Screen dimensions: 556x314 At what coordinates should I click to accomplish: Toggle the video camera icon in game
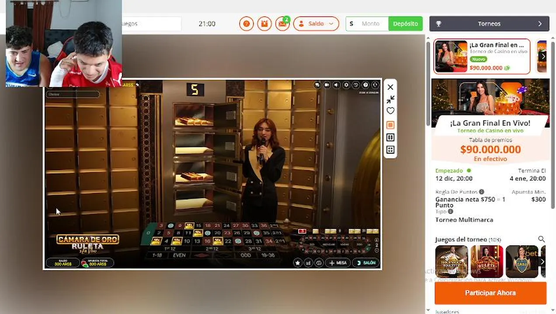(327, 85)
